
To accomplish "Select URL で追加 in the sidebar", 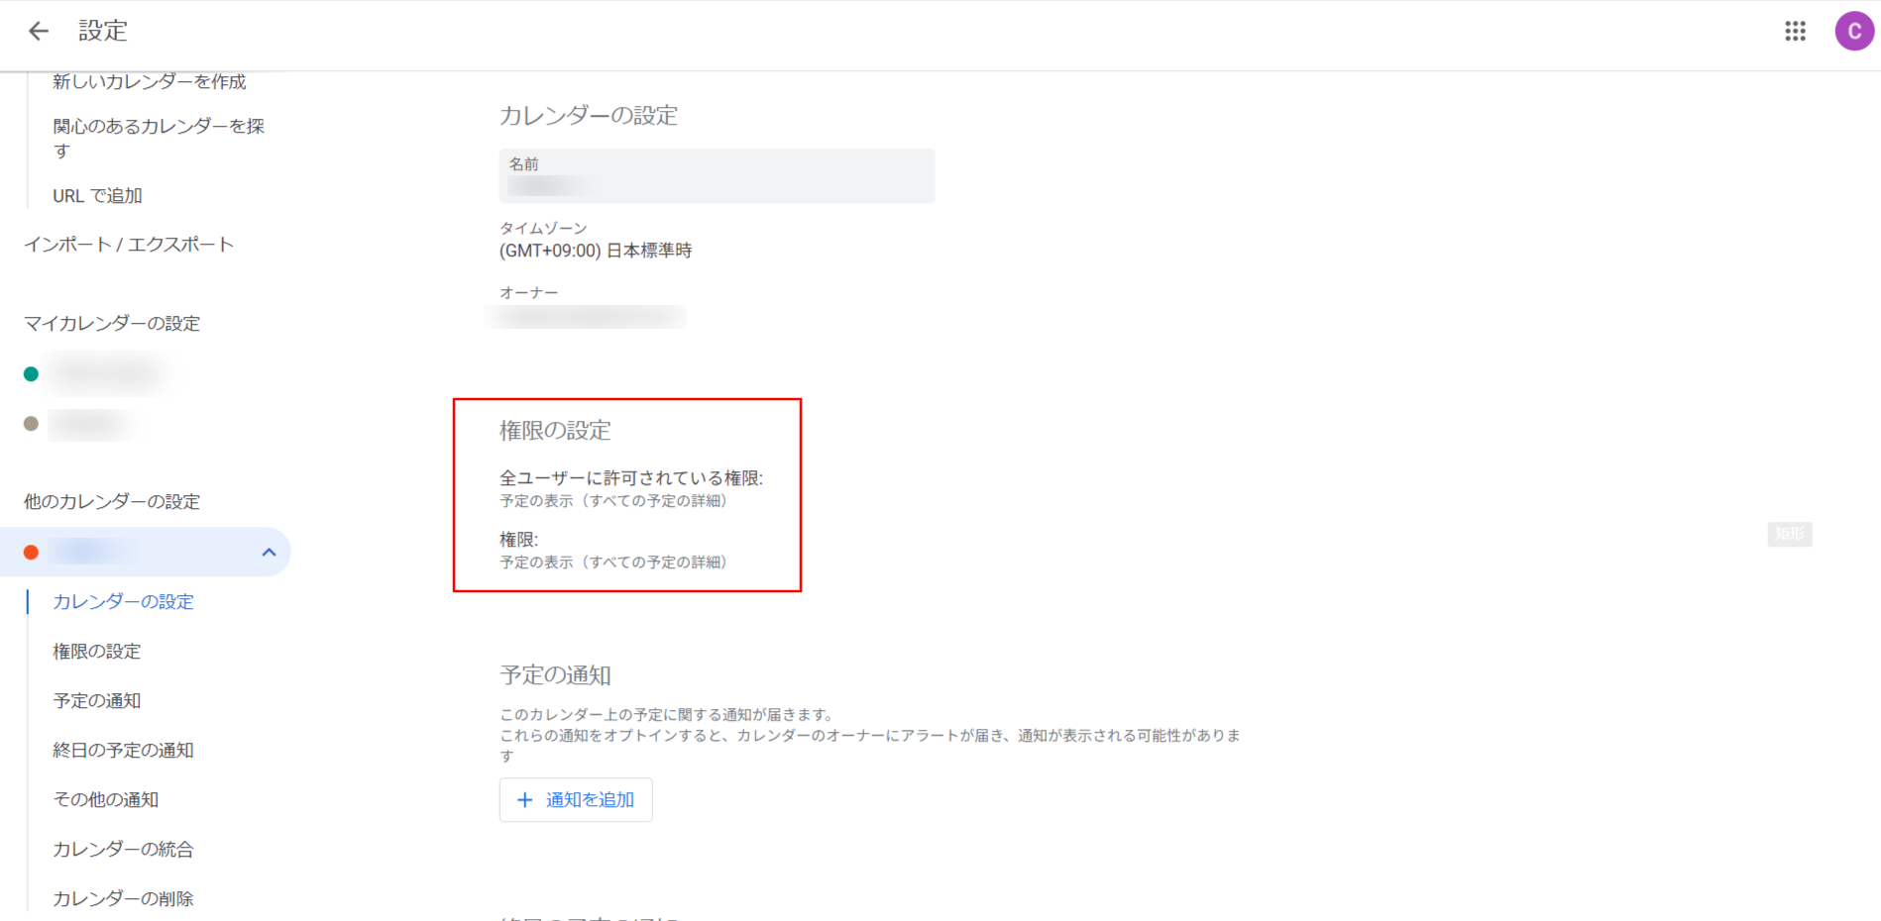I will pos(97,196).
